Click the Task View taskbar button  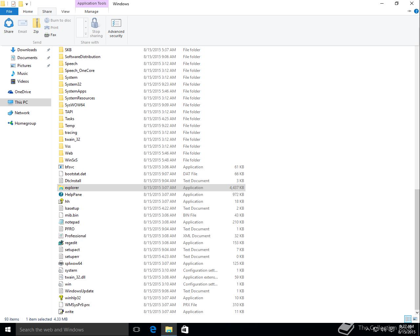(x=136, y=329)
